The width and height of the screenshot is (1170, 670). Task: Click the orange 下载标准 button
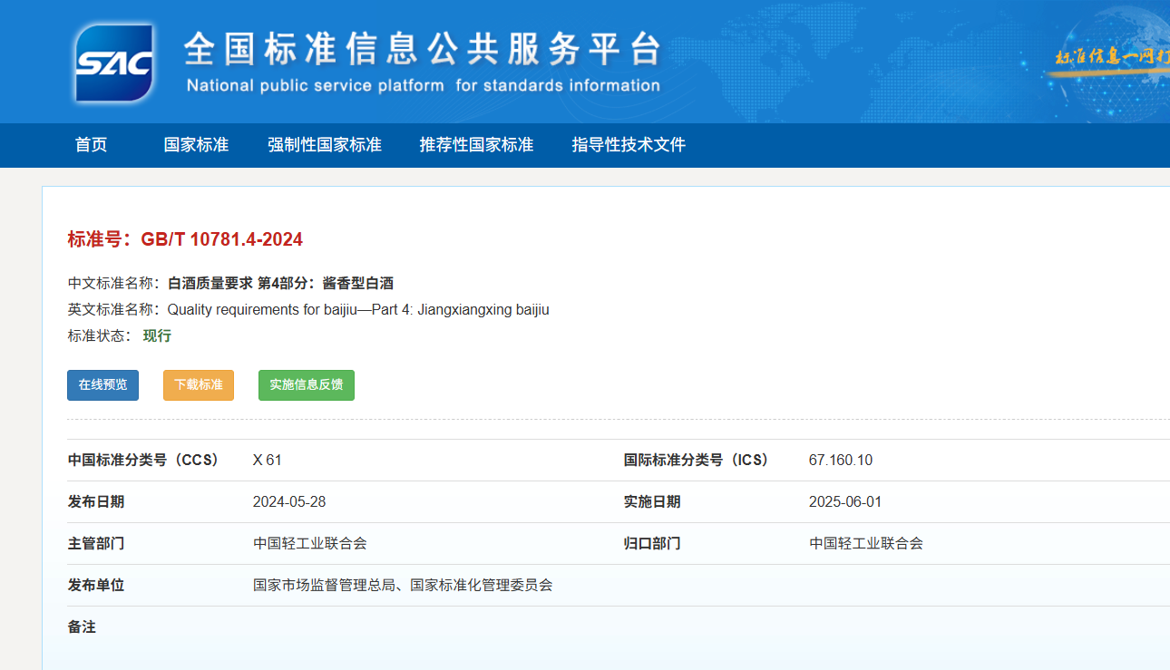point(199,385)
